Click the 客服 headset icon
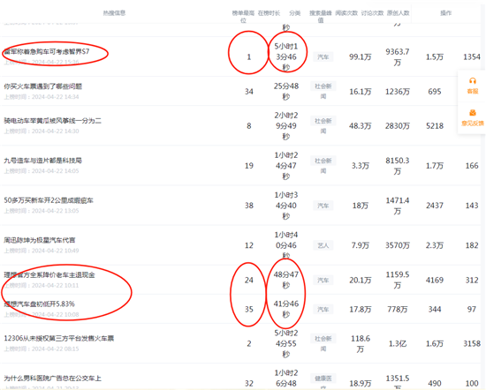The image size is (486, 390). [473, 81]
